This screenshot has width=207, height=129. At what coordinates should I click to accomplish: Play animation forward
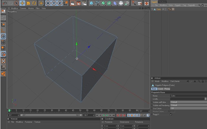[107, 115]
